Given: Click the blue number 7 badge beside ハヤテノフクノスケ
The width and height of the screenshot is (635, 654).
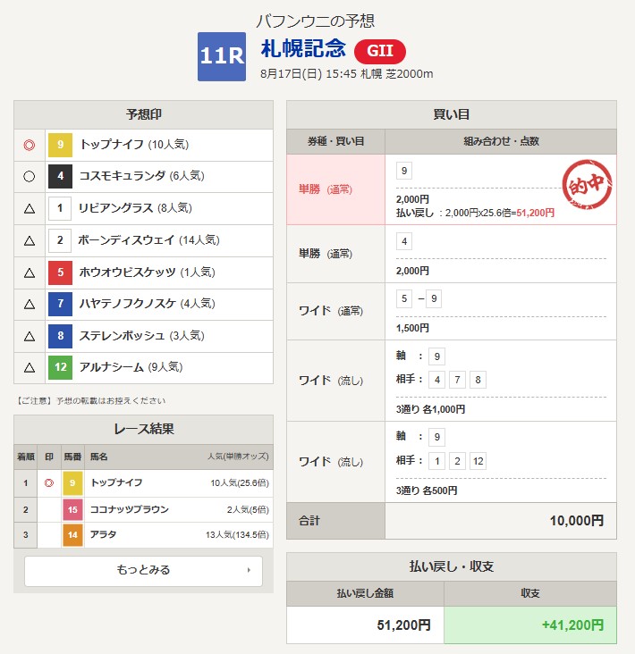Looking at the screenshot, I should pos(60,305).
